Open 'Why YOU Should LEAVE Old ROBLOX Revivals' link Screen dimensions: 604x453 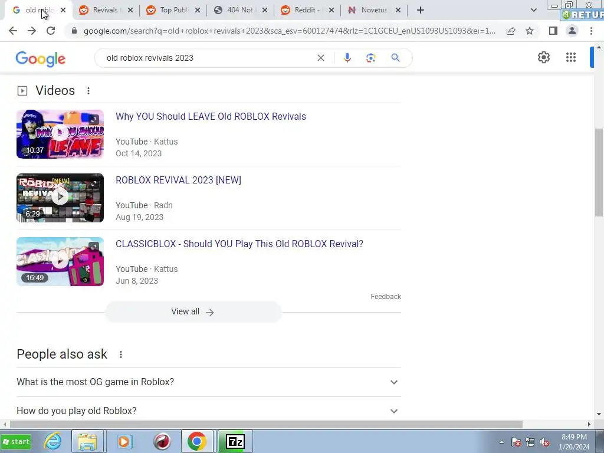pos(211,116)
